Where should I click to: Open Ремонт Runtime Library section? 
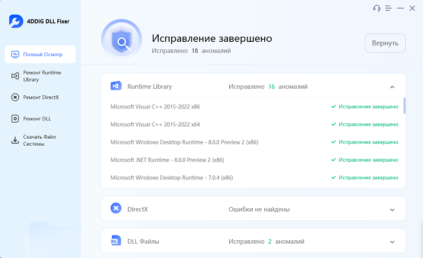coord(40,76)
